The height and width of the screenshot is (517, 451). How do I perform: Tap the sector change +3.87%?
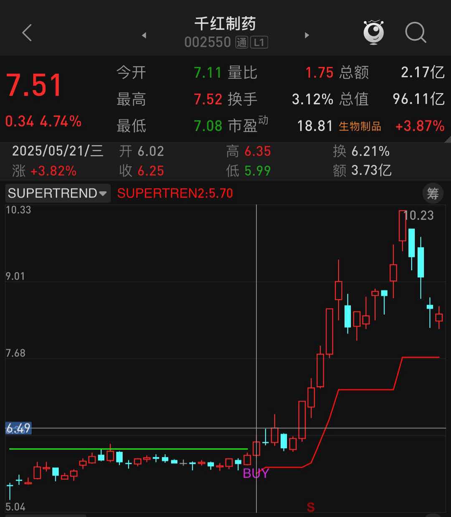click(420, 126)
